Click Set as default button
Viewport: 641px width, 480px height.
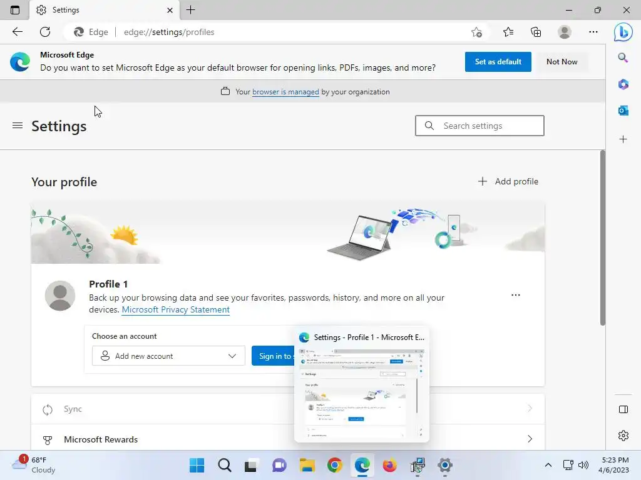coord(498,62)
